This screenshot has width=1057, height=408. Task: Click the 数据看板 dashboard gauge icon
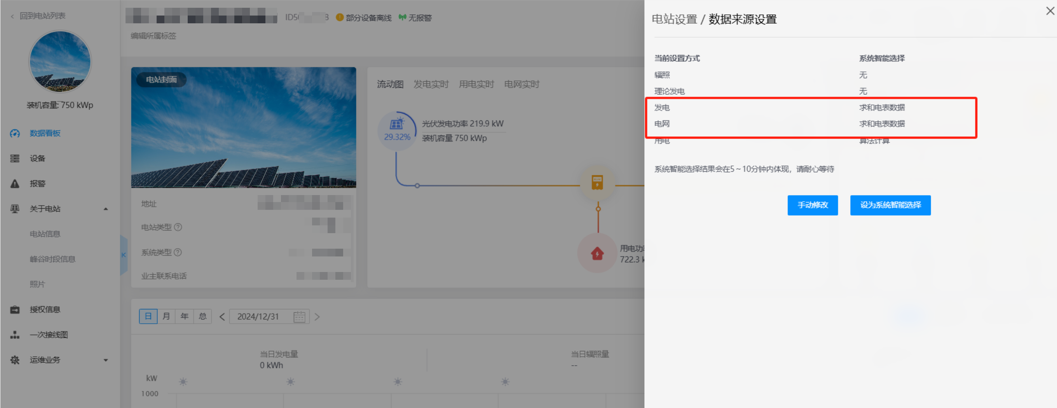tap(15, 133)
